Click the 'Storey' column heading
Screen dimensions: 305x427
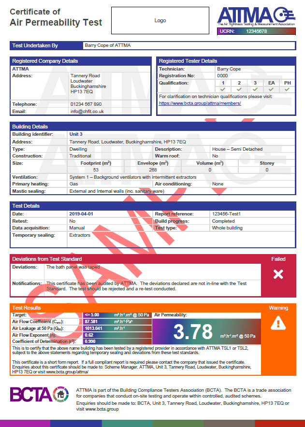point(267,163)
